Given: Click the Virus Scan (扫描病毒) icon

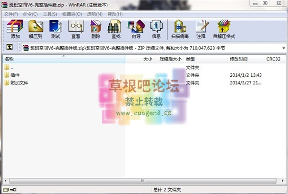Looking at the screenshot, I should (180, 29).
